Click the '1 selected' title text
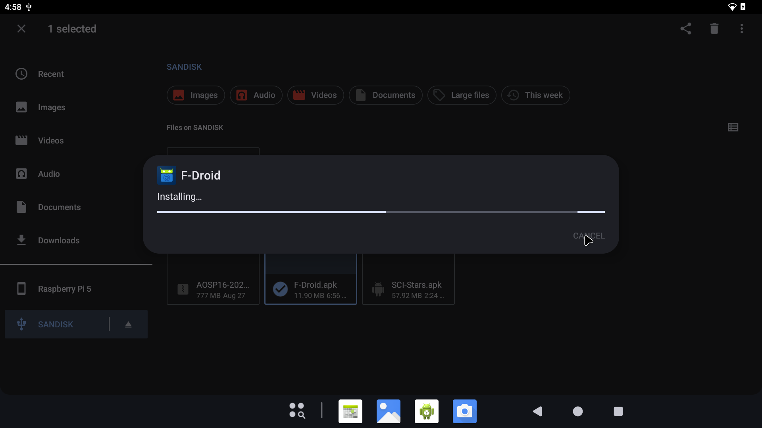 pyautogui.click(x=72, y=29)
